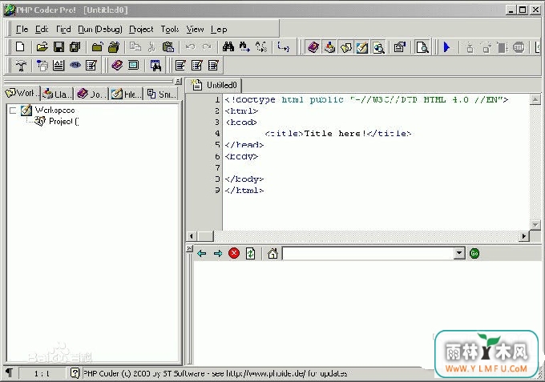Toggle the pencil file explorer panel

pos(361,47)
